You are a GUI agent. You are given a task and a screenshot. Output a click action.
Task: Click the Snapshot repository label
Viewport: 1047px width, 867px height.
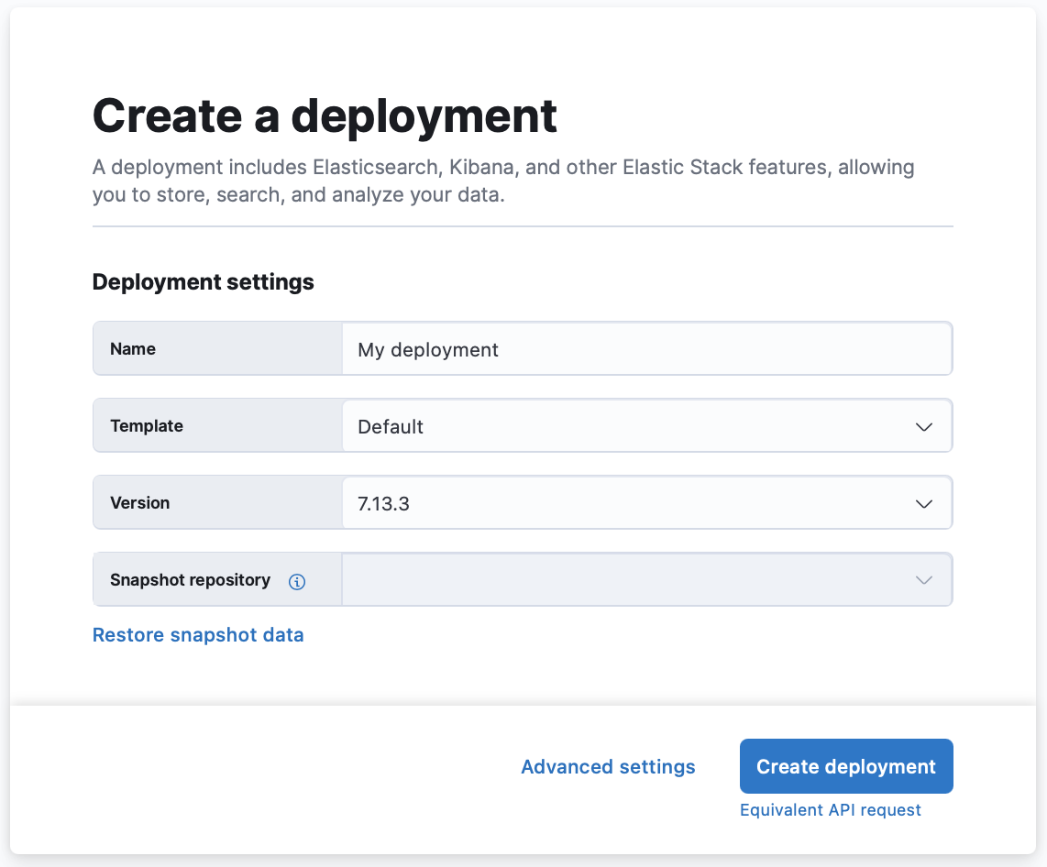click(190, 579)
